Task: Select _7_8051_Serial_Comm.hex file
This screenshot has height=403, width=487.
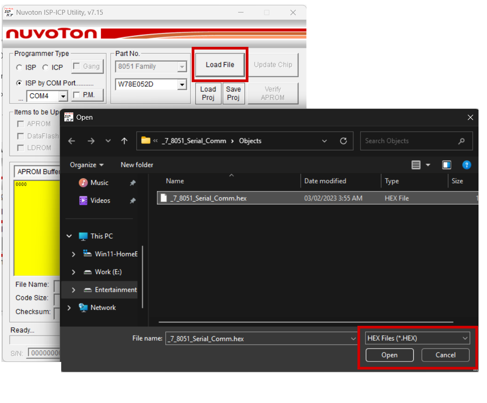Action: (x=317, y=198)
